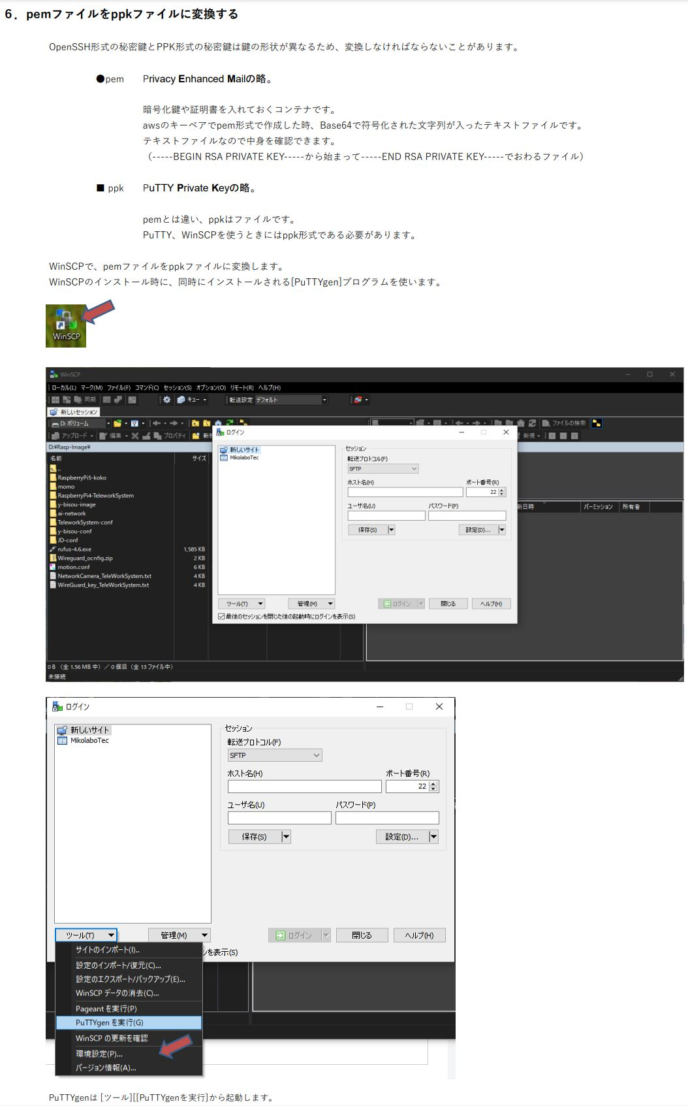The height and width of the screenshot is (1106, 688).
Task: Click the 名前 column header in local panel
Action: coord(110,458)
